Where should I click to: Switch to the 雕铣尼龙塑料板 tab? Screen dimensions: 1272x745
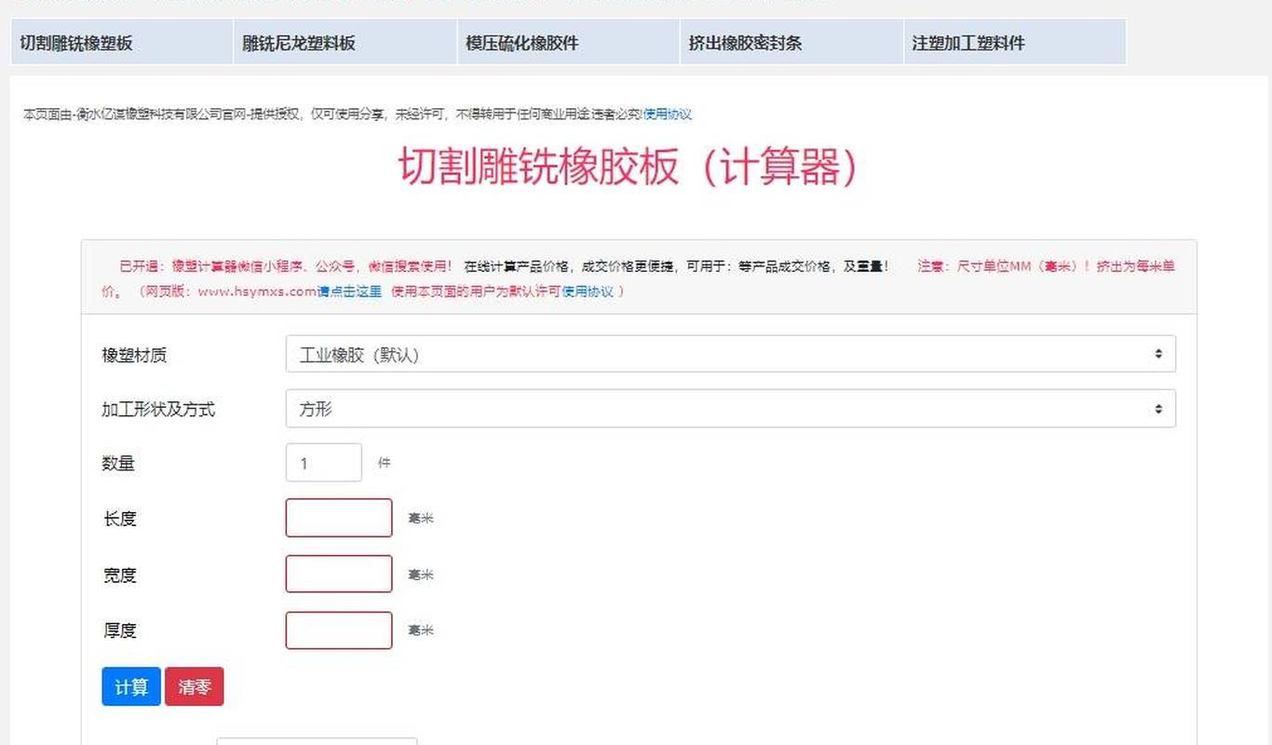[345, 43]
